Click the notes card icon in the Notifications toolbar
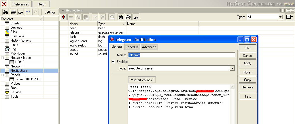295x124 pixels. point(111,17)
